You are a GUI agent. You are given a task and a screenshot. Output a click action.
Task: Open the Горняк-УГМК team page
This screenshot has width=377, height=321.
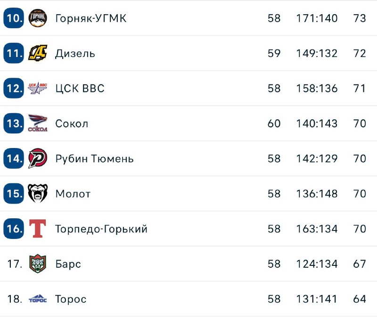90,18
